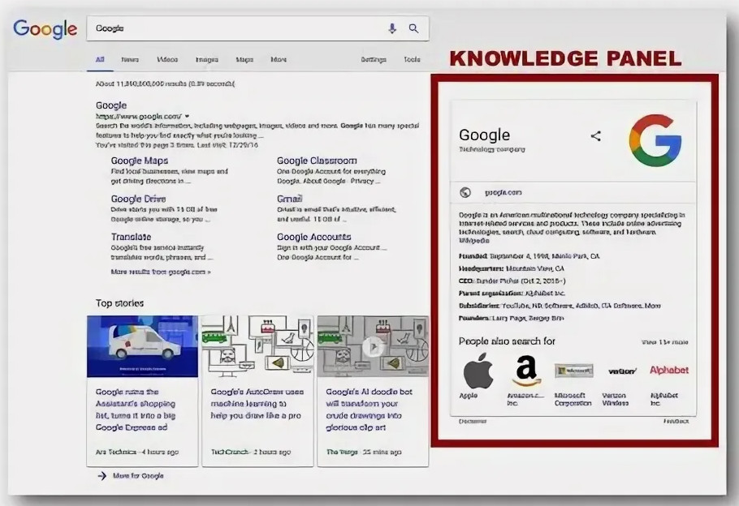Image resolution: width=739 pixels, height=506 pixels.
Task: Click More results from google.com
Action: click(161, 272)
